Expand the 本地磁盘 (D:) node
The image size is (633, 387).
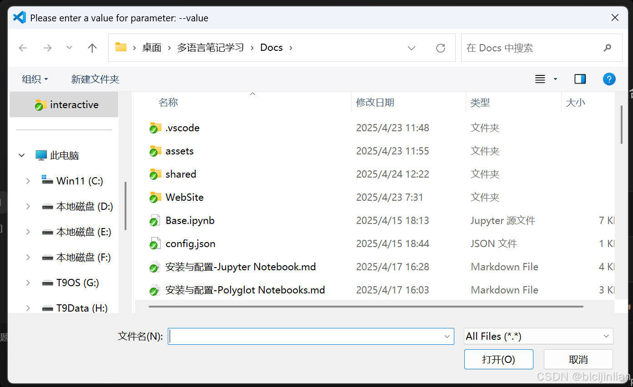point(28,206)
